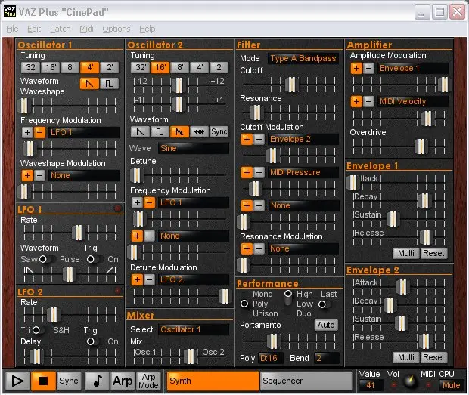
Task: Toggle LFO 2 Trig On switch
Action: (95, 341)
